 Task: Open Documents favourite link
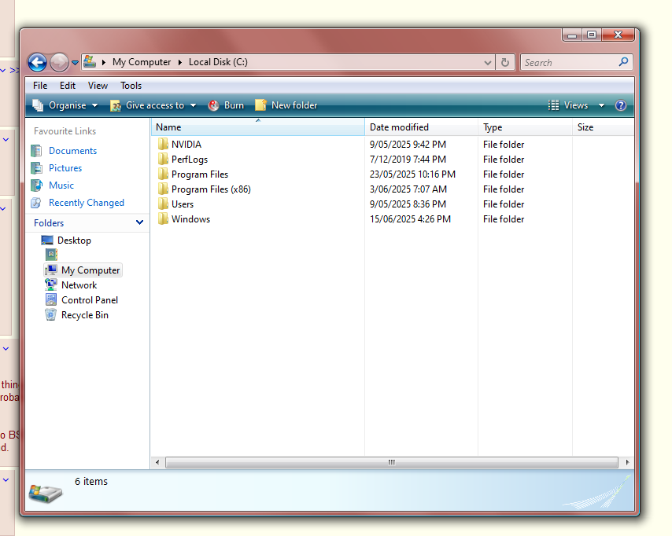[73, 151]
